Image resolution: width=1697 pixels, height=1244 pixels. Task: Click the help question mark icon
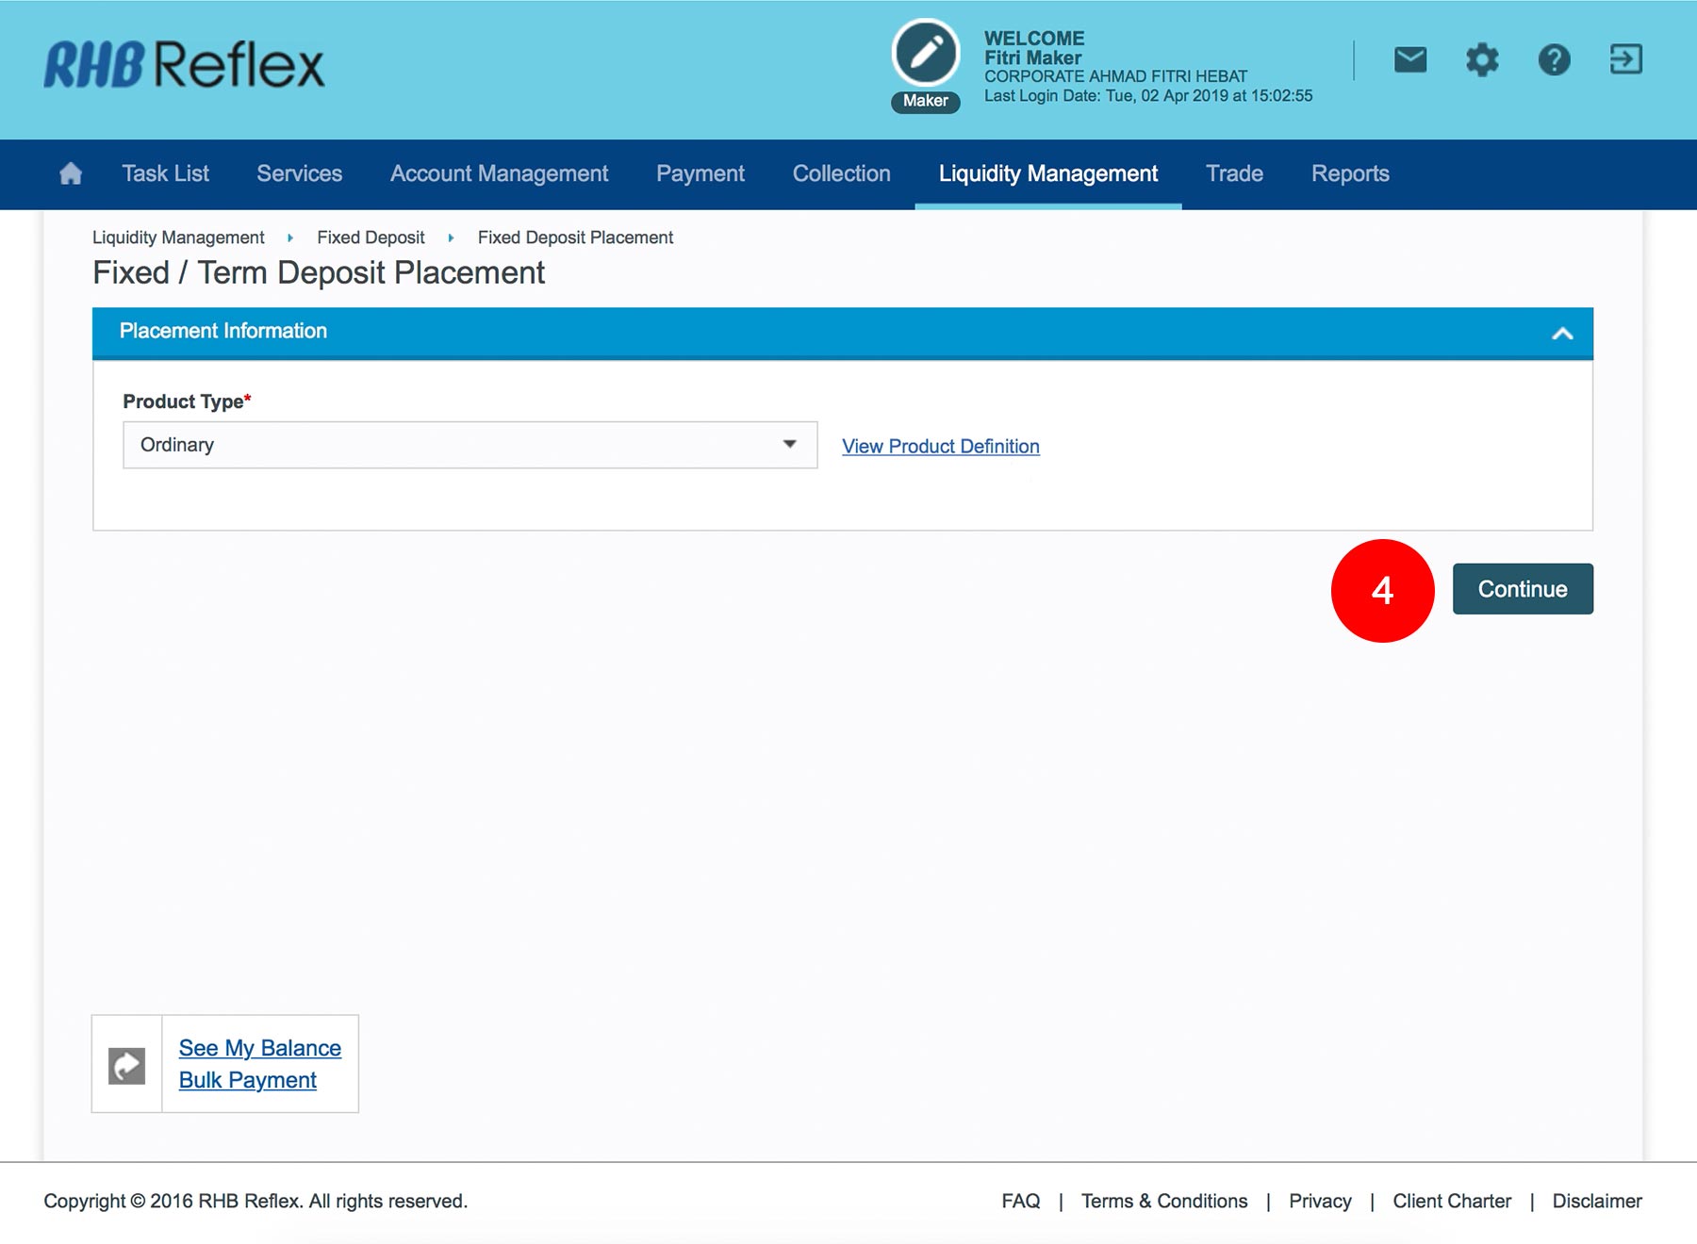(x=1554, y=60)
